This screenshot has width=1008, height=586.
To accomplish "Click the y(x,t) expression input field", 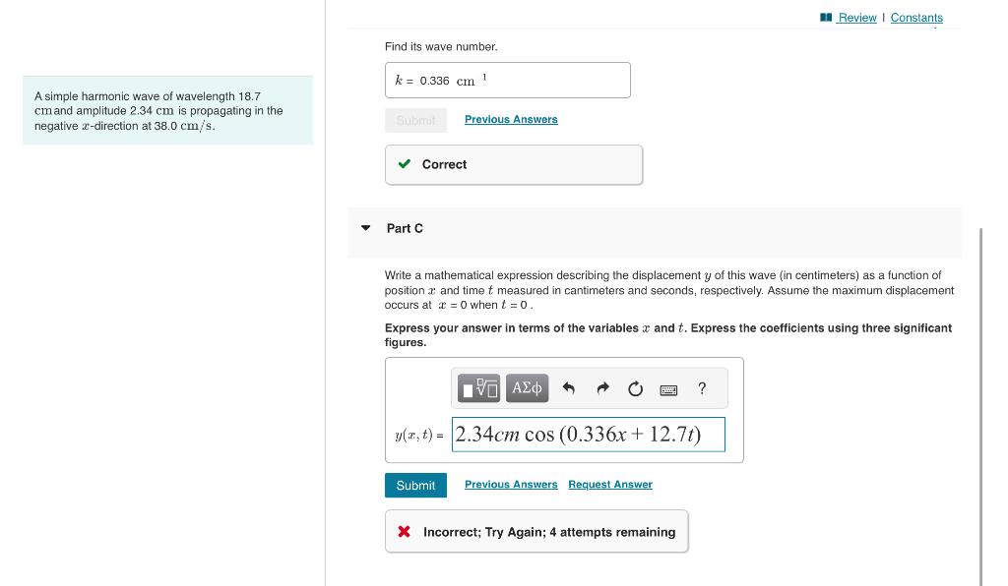I will point(588,434).
